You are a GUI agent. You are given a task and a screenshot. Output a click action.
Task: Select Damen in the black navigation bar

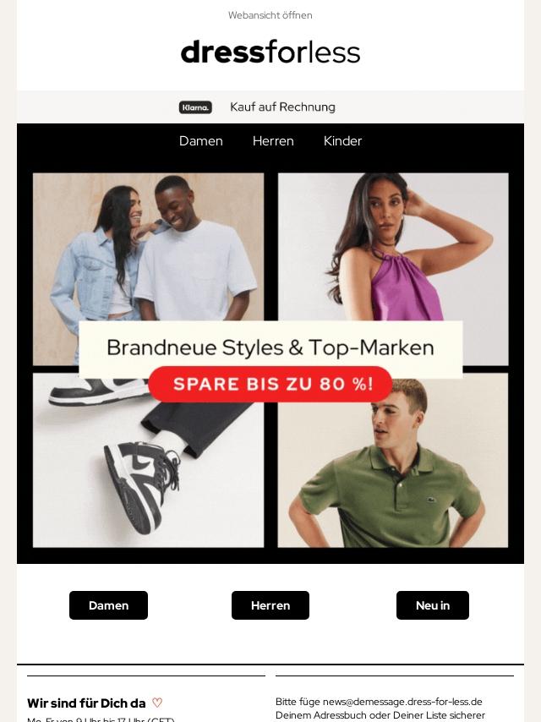point(200,141)
